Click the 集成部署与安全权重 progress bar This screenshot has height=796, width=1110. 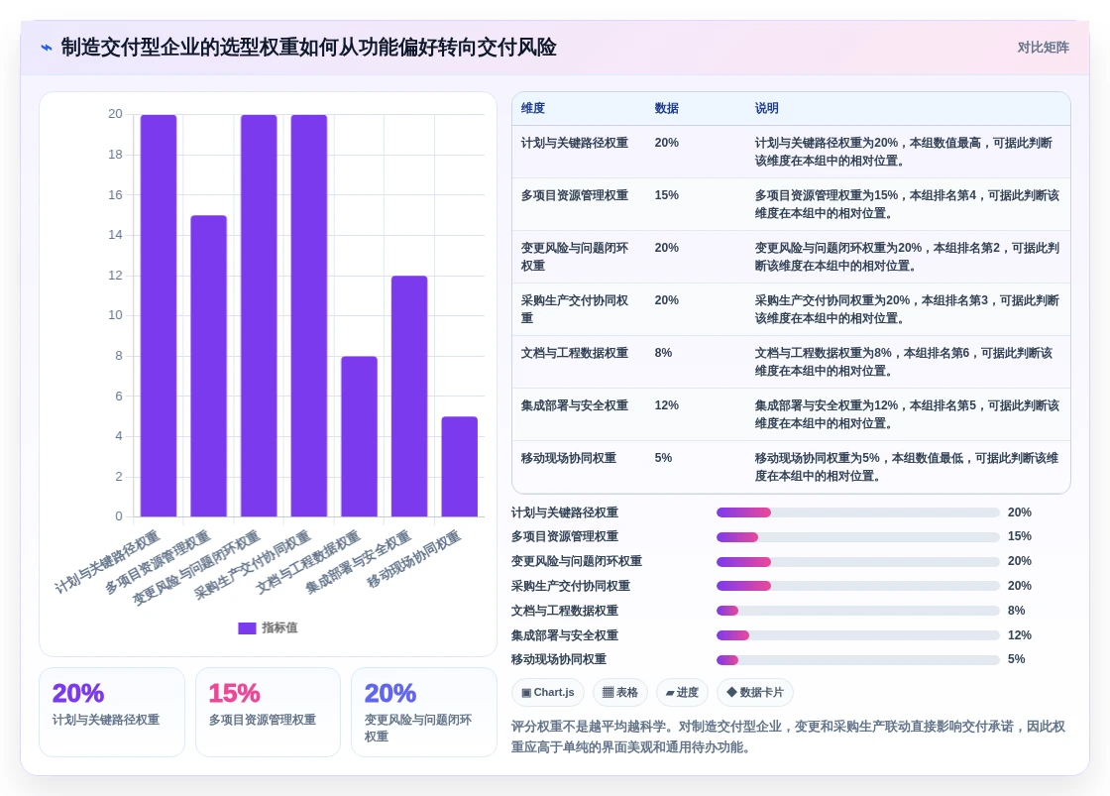[x=858, y=636]
